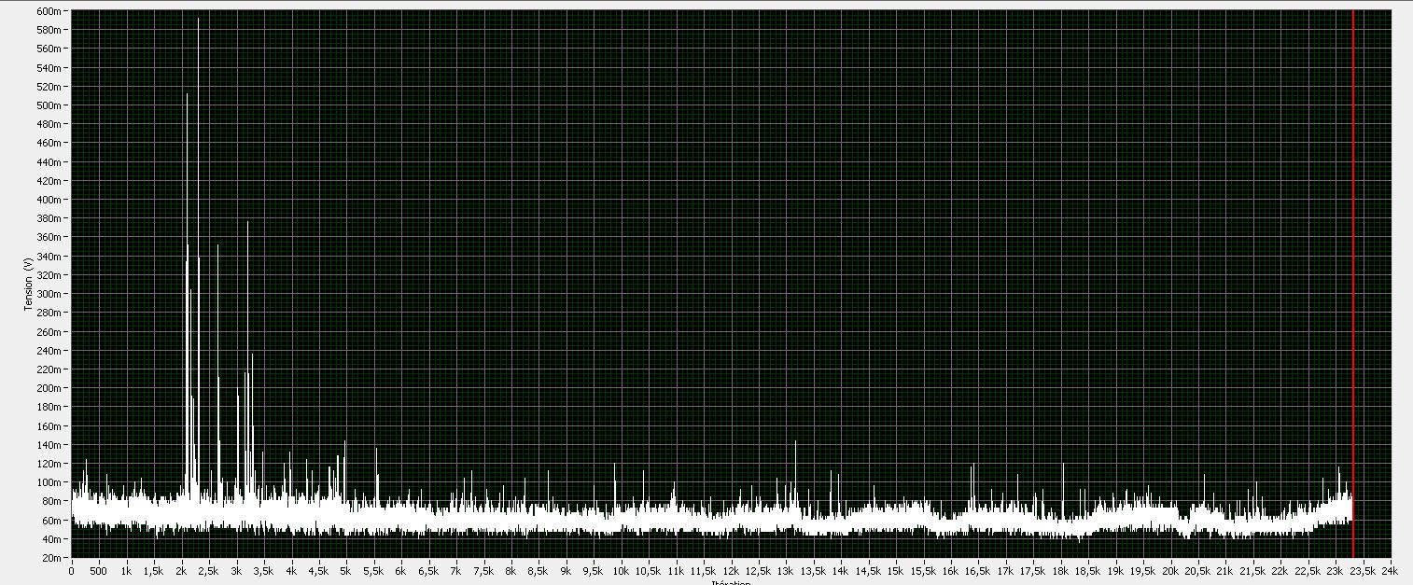This screenshot has width=1413, height=585.
Task: Click the red vertical cursor line
Action: point(1352,280)
